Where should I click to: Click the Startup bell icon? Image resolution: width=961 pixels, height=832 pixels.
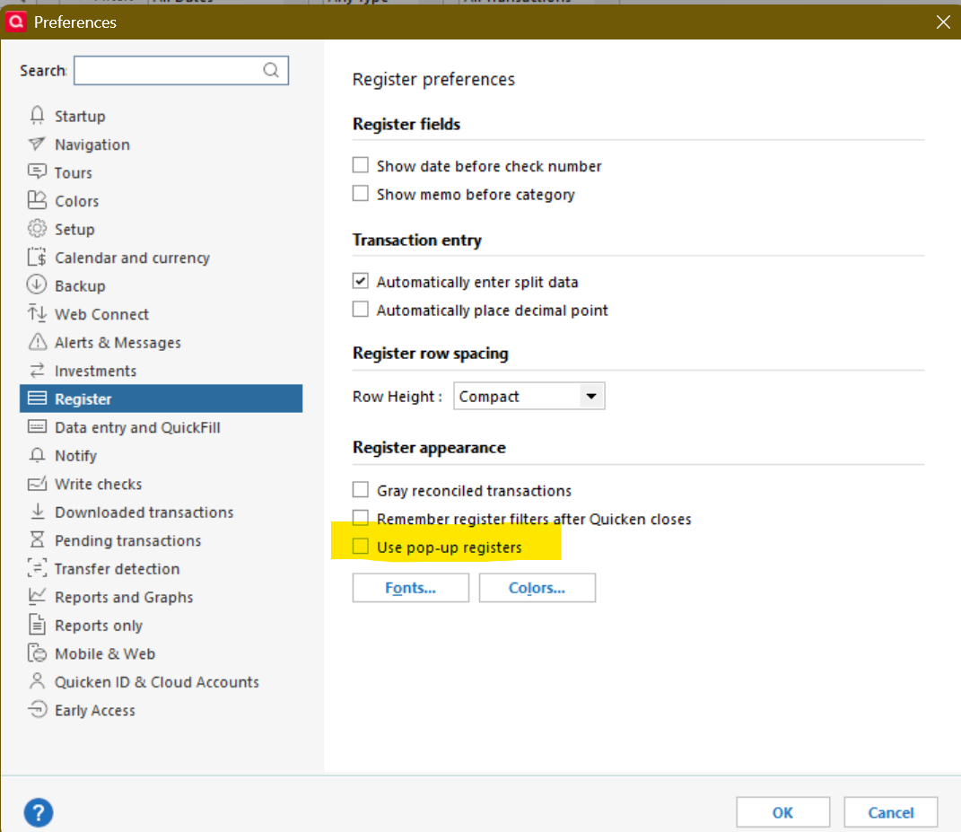(x=37, y=115)
